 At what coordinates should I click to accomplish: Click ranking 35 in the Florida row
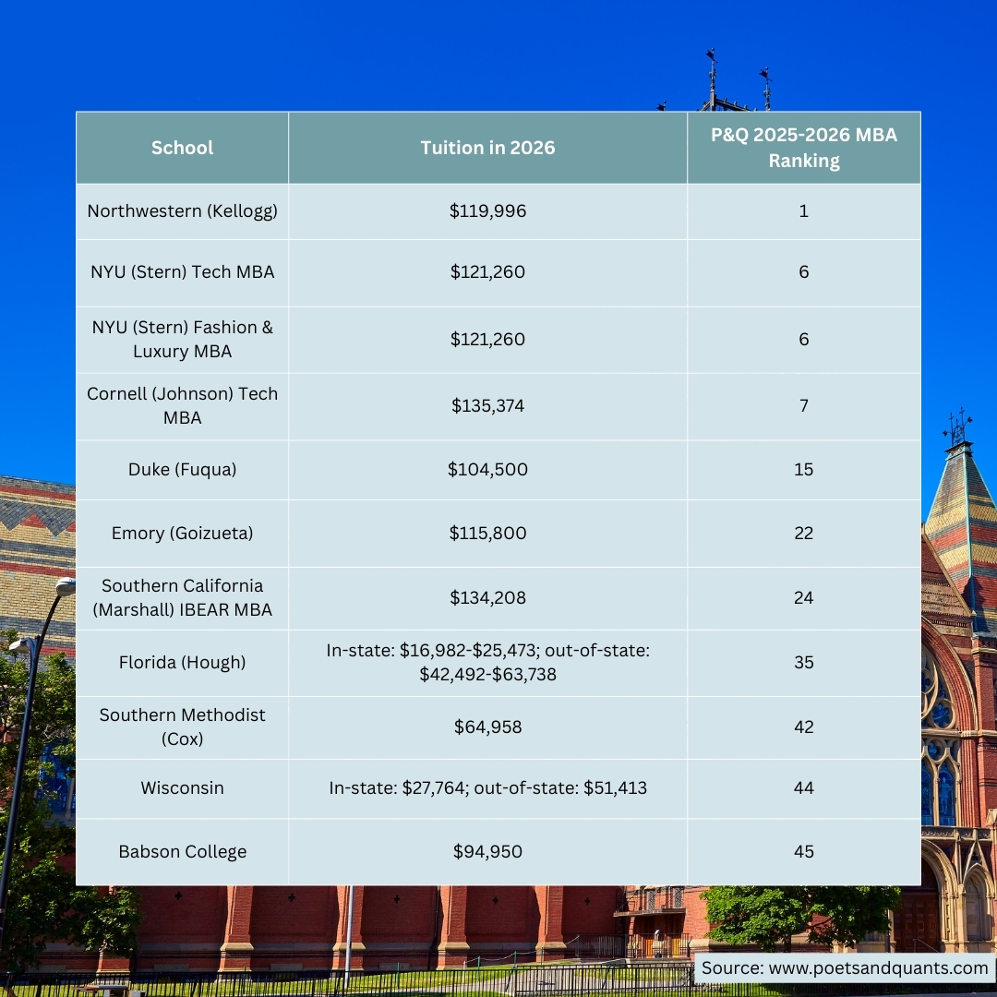(x=804, y=663)
